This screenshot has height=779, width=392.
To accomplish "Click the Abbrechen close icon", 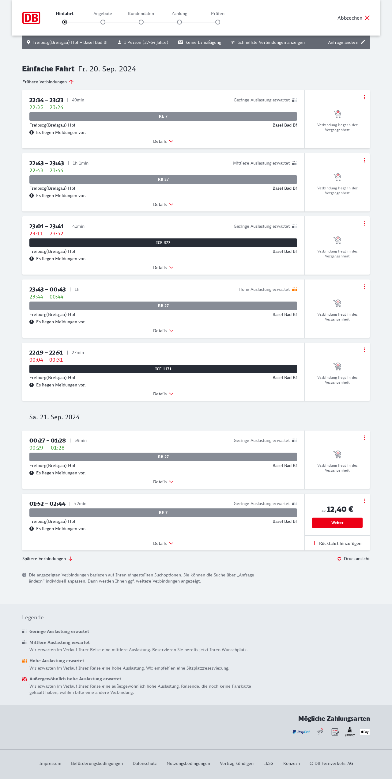I will click(367, 18).
